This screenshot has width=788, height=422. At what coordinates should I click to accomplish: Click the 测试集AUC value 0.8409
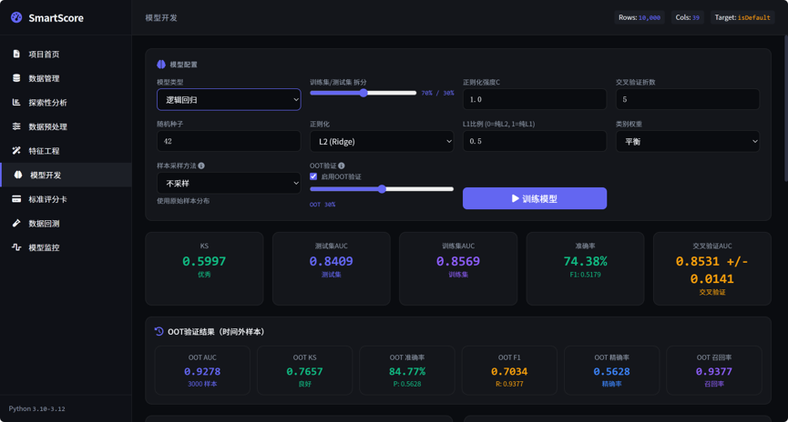click(332, 261)
